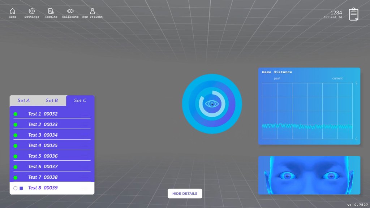Click the green status dot of Test 4
Viewport: 370px width, 208px height.
coord(15,146)
